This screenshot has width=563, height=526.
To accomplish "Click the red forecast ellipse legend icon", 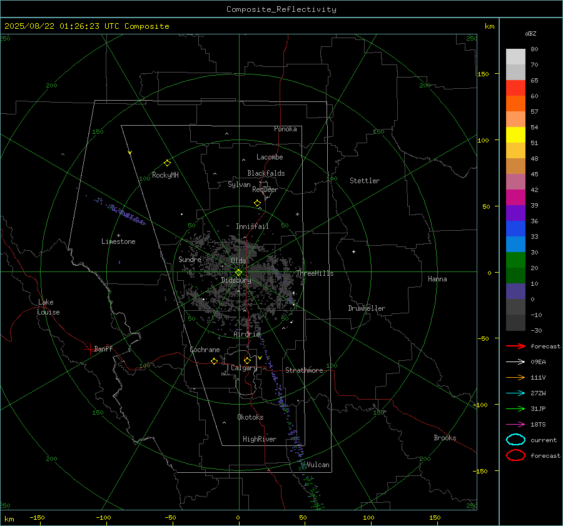I will 515,455.
